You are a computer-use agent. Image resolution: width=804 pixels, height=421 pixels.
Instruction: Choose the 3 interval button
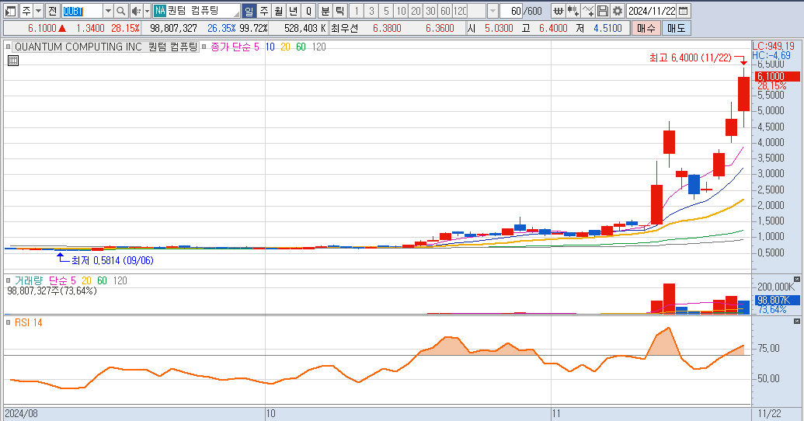(371, 11)
